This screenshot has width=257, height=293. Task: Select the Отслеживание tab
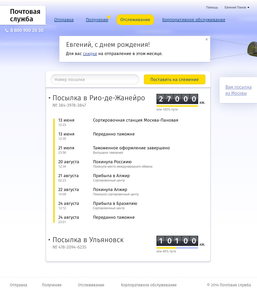(135, 20)
